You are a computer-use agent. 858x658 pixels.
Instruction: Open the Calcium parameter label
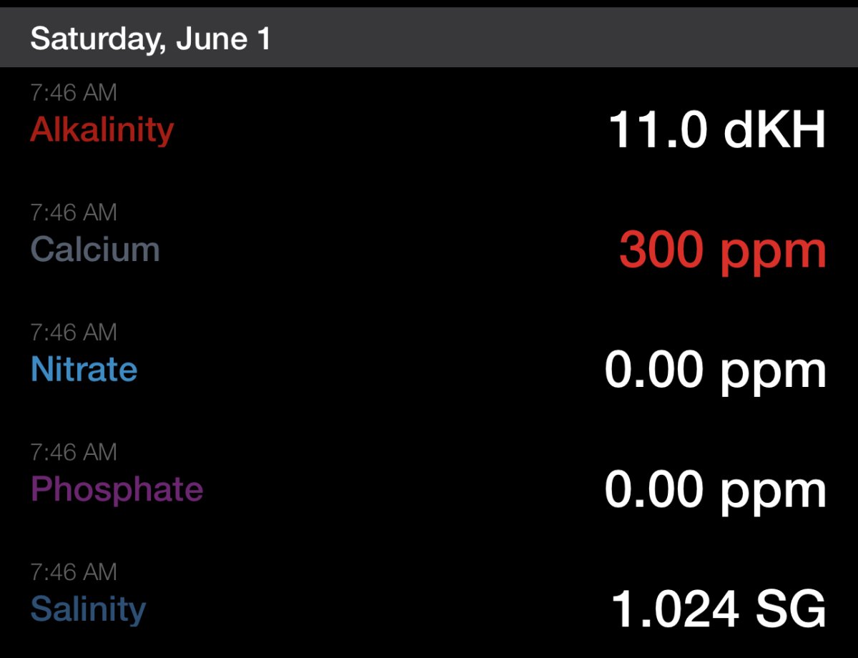coord(95,250)
